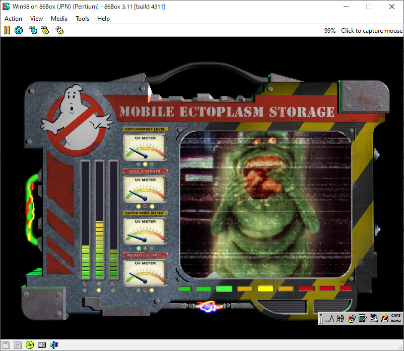404x351 pixels.
Task: Click the CAPS indicator on IME bar
Action: (396, 316)
